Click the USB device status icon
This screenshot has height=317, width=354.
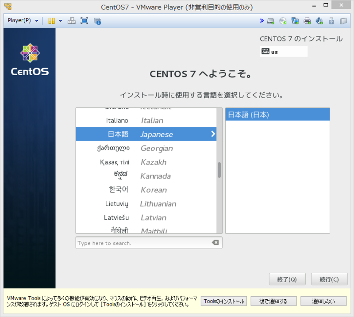pos(331,20)
